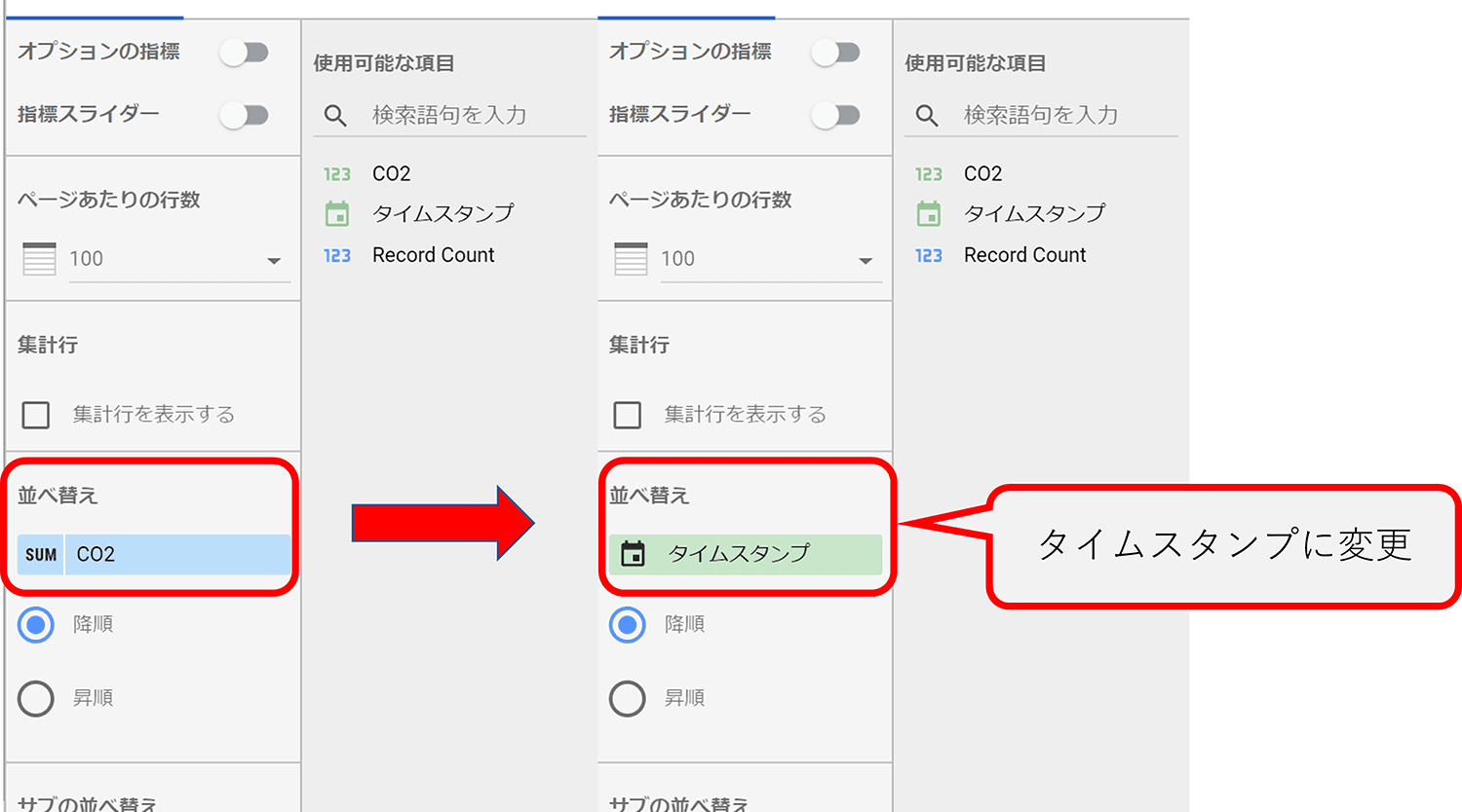Toggle オプションの指標 switch in left panel
Viewport: 1462px width, 812px height.
pyautogui.click(x=244, y=53)
